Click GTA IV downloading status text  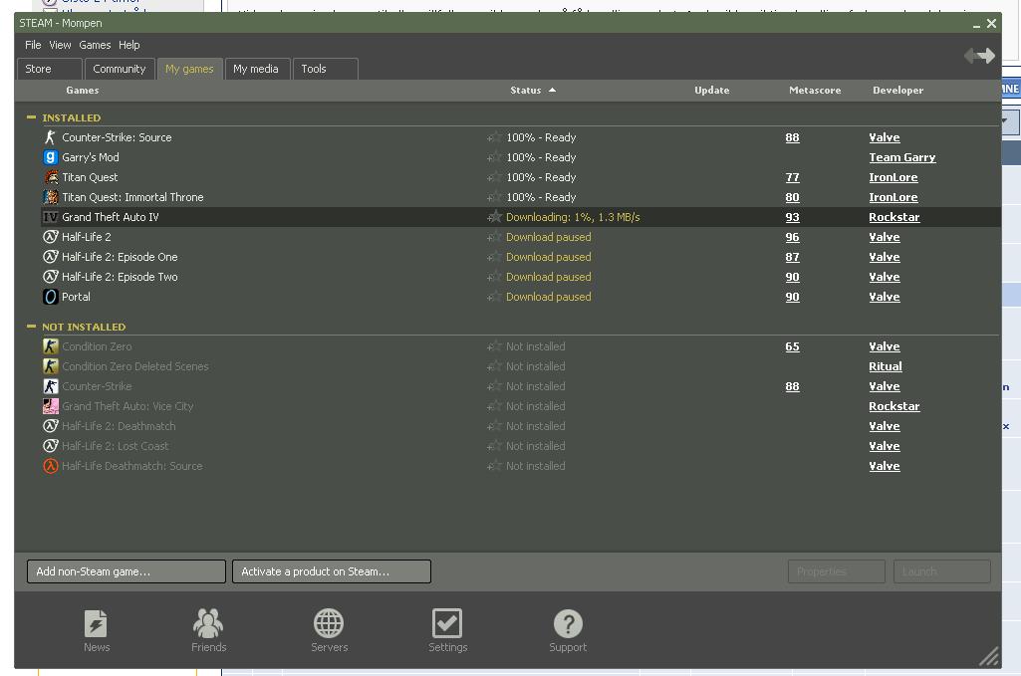[x=573, y=217]
